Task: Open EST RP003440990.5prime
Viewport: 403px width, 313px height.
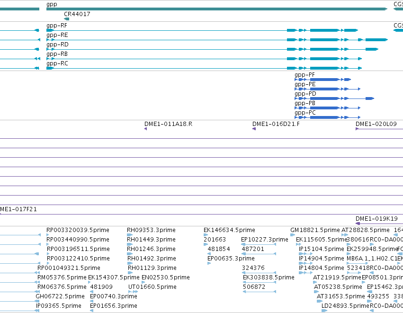Action: pyautogui.click(x=78, y=240)
